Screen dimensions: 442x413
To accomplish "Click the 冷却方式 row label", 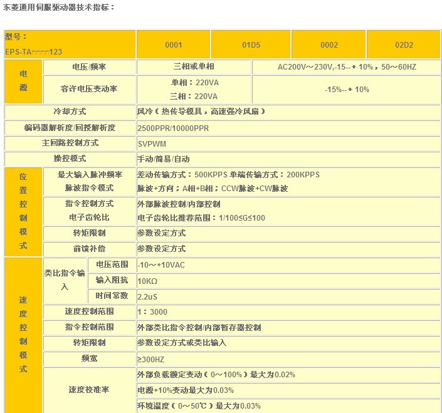I will pyautogui.click(x=70, y=112).
